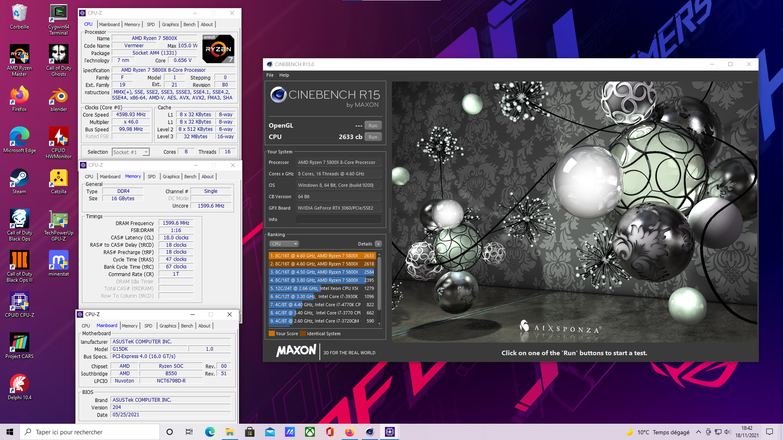Open the Xbox taskbar icon
This screenshot has height=440, width=783.
pos(310,432)
